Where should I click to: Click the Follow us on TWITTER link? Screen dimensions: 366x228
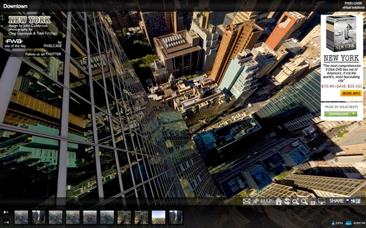(43, 54)
